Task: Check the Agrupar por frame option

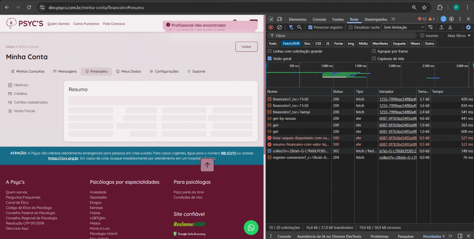Action: click(374, 51)
